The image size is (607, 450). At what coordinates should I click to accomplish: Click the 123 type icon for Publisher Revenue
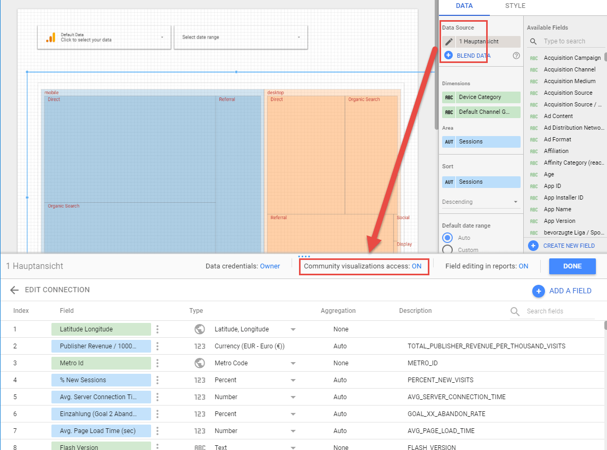(199, 346)
